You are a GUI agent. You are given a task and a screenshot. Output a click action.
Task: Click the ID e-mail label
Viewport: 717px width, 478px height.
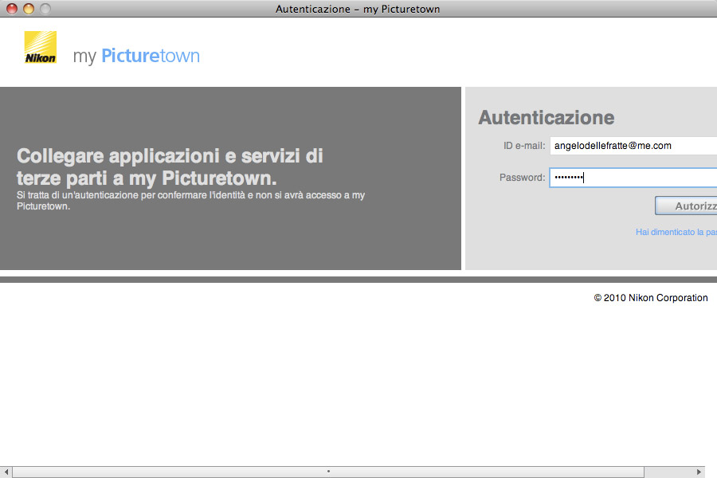click(524, 146)
